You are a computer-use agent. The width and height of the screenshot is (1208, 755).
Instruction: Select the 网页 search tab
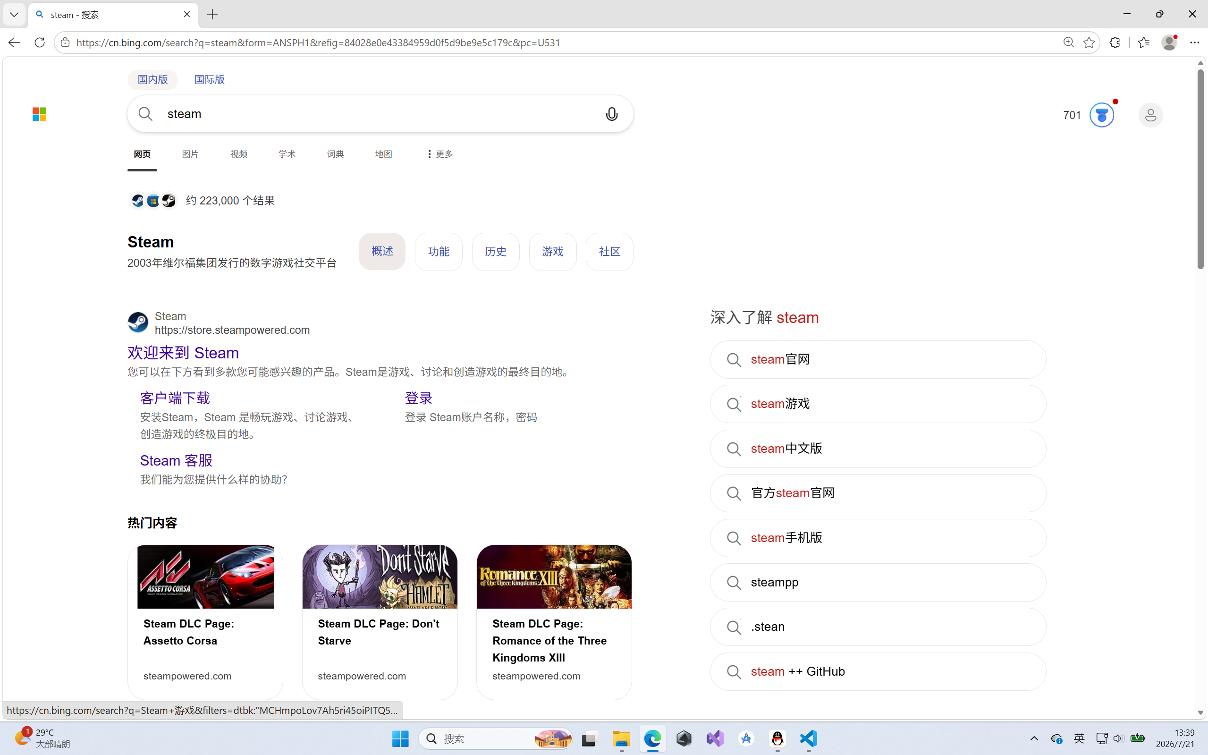(x=142, y=154)
